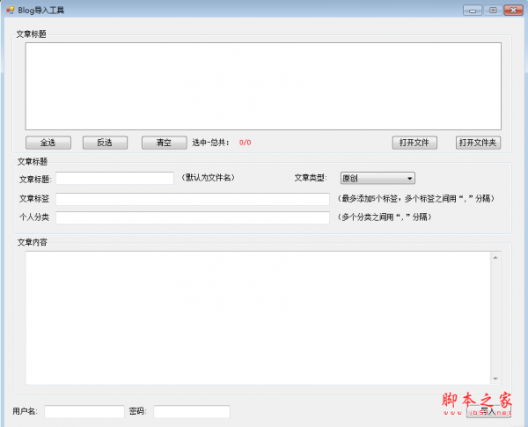This screenshot has width=528, height=427.
Task: Click into the 密码 password field
Action: [x=192, y=411]
